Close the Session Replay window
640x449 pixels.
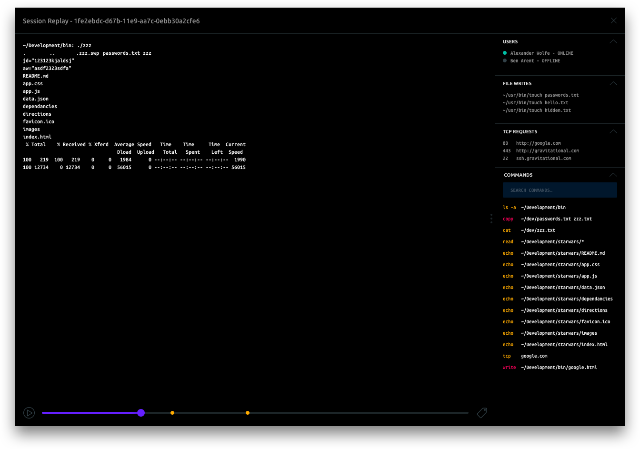click(613, 20)
